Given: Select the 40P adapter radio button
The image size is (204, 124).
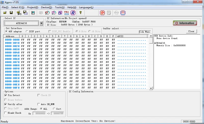Looking at the screenshot, I should click(6, 31).
